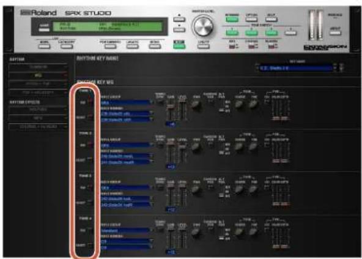Toggle Tone 4 SELECT switch
Screen dimensions: 362x259
click(x=90, y=245)
